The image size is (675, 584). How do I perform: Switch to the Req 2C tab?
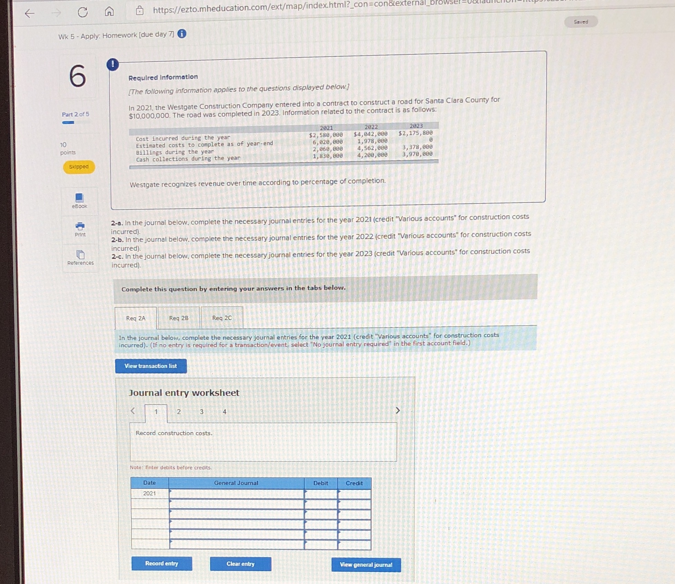coord(222,318)
